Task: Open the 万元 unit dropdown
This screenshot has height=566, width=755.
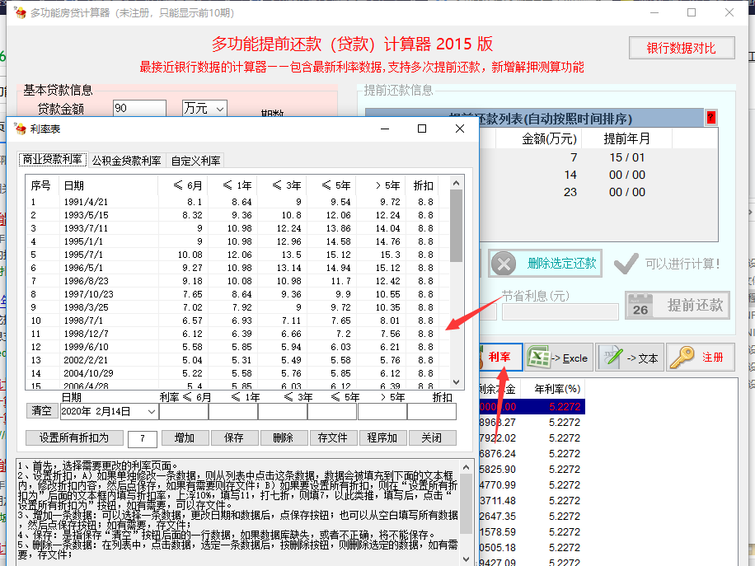Action: pos(204,108)
